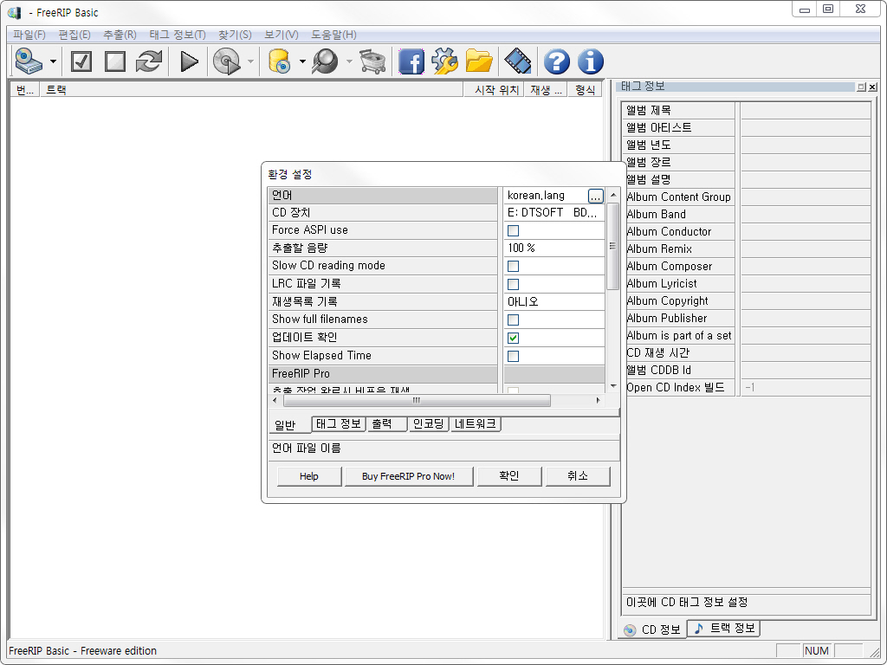
Task: Open the rip disc icon dropdown arrow
Action: click(x=250, y=61)
